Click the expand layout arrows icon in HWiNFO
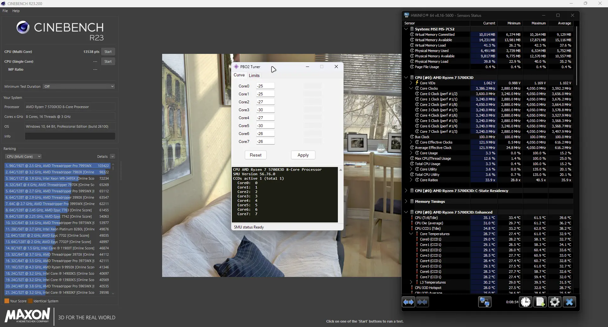Viewport: 608px width, 327px height. pos(408,302)
